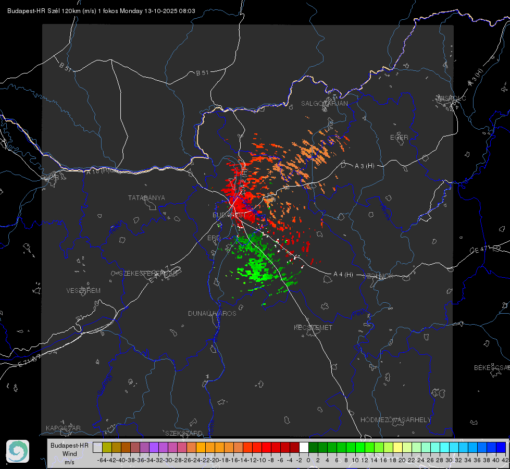Click the A 4 (H) road label
Screen dimensions: 510x469
tap(343, 275)
